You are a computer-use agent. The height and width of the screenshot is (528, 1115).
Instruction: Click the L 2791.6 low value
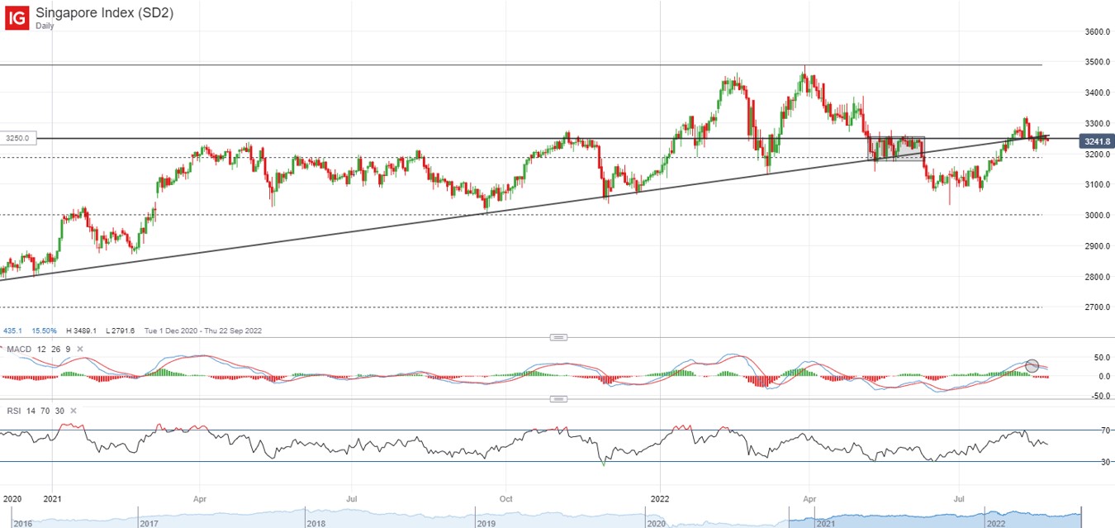point(121,331)
